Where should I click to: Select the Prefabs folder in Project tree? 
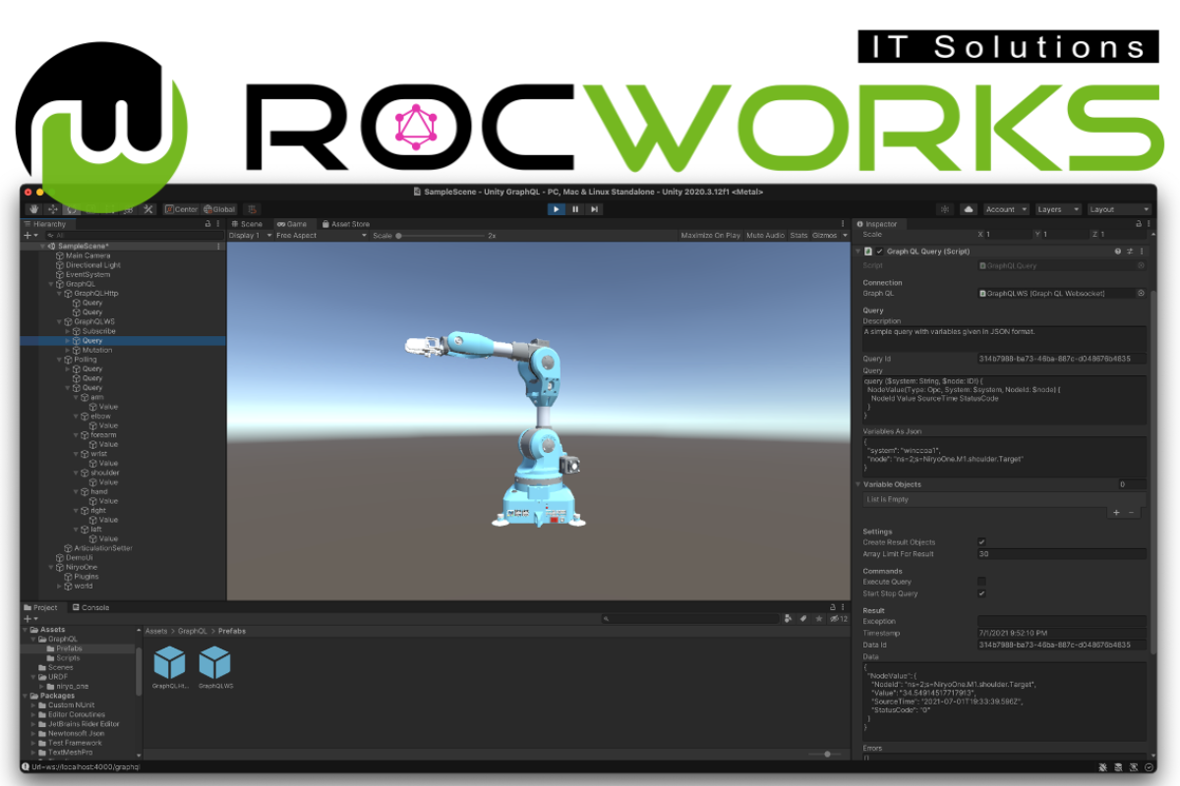pos(69,648)
